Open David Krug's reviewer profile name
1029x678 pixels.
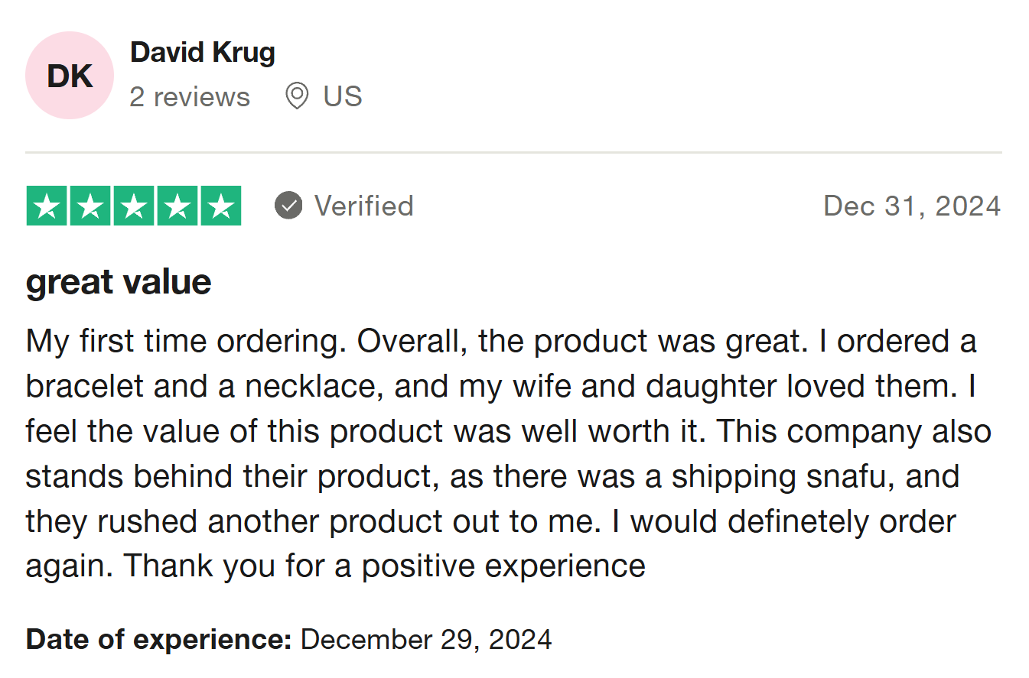[x=203, y=53]
